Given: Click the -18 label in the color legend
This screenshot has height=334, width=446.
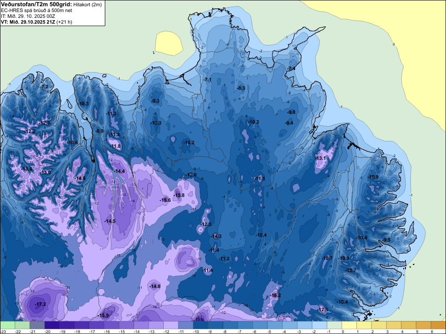Looking at the screenshot, I should point(77,331).
